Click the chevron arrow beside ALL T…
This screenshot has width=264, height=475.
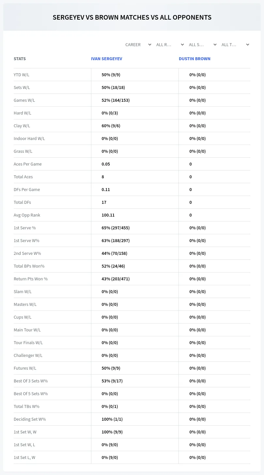pos(248,44)
